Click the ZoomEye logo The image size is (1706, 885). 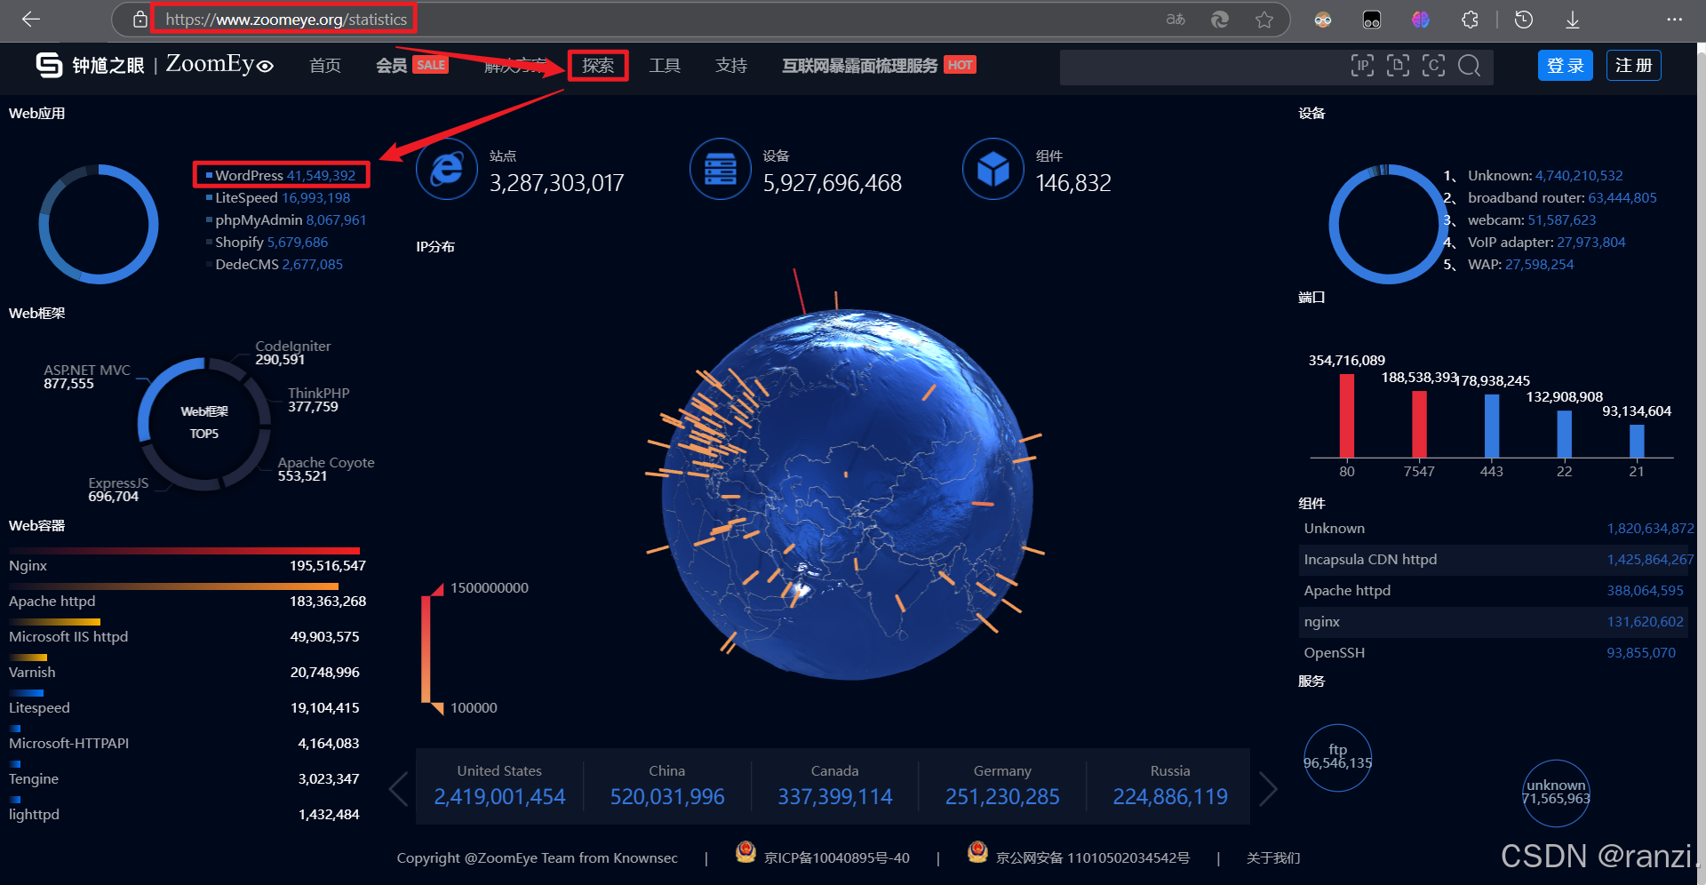155,65
